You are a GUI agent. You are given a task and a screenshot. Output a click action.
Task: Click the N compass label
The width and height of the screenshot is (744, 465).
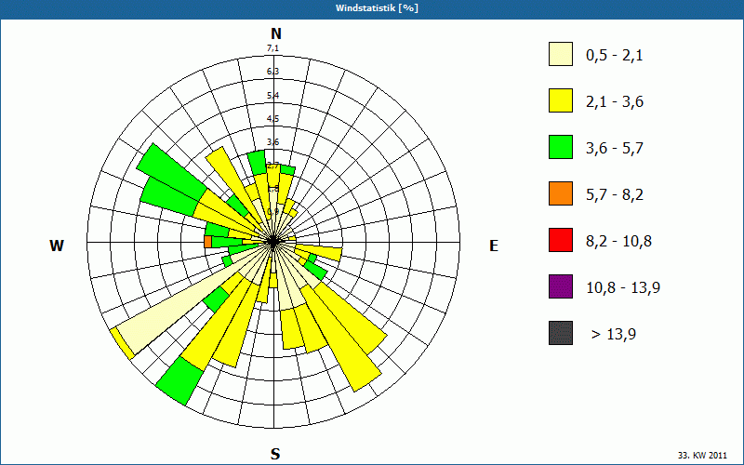275,34
